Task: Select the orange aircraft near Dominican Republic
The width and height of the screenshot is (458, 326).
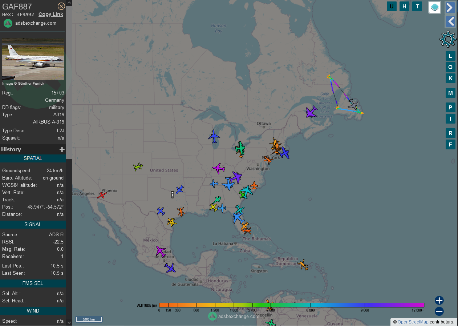Action: click(x=303, y=265)
